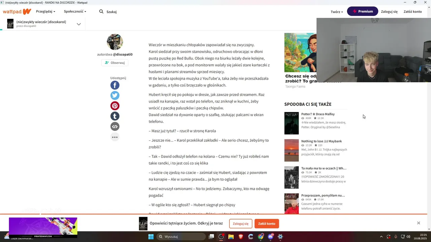Open author discopati0 avatar
The image size is (431, 242).
coord(115,42)
